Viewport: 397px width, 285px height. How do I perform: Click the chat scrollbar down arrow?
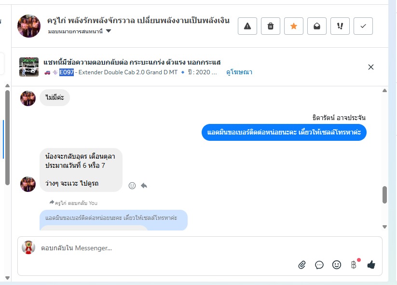[x=384, y=227]
